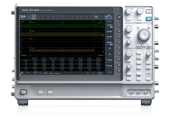Click the F9 softkey for next page
This screenshot has width=170, height=128.
click(x=119, y=71)
